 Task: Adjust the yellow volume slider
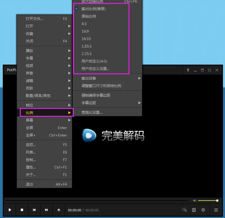click(208, 201)
